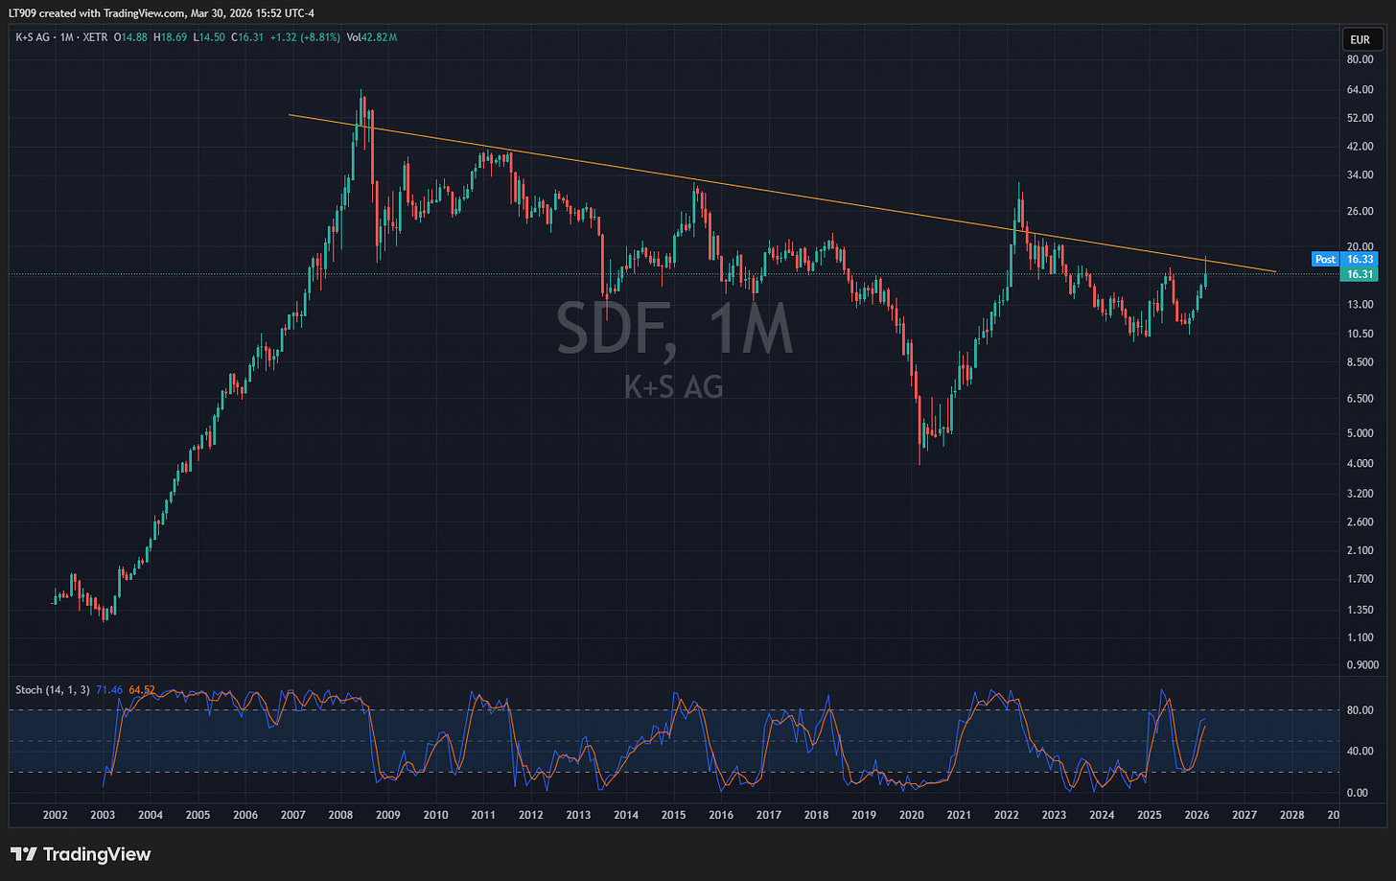Select the orange descending trendline on the chart

tap(781, 194)
